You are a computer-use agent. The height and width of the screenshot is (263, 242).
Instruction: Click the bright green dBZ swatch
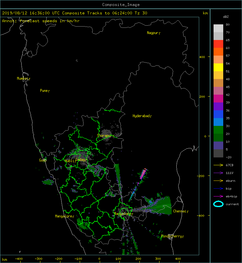218,130
